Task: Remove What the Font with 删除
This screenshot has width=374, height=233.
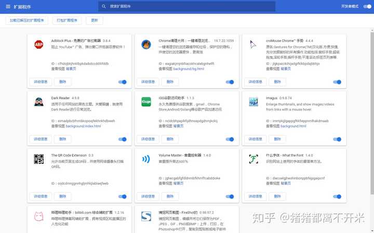Action: pyautogui.click(x=277, y=196)
